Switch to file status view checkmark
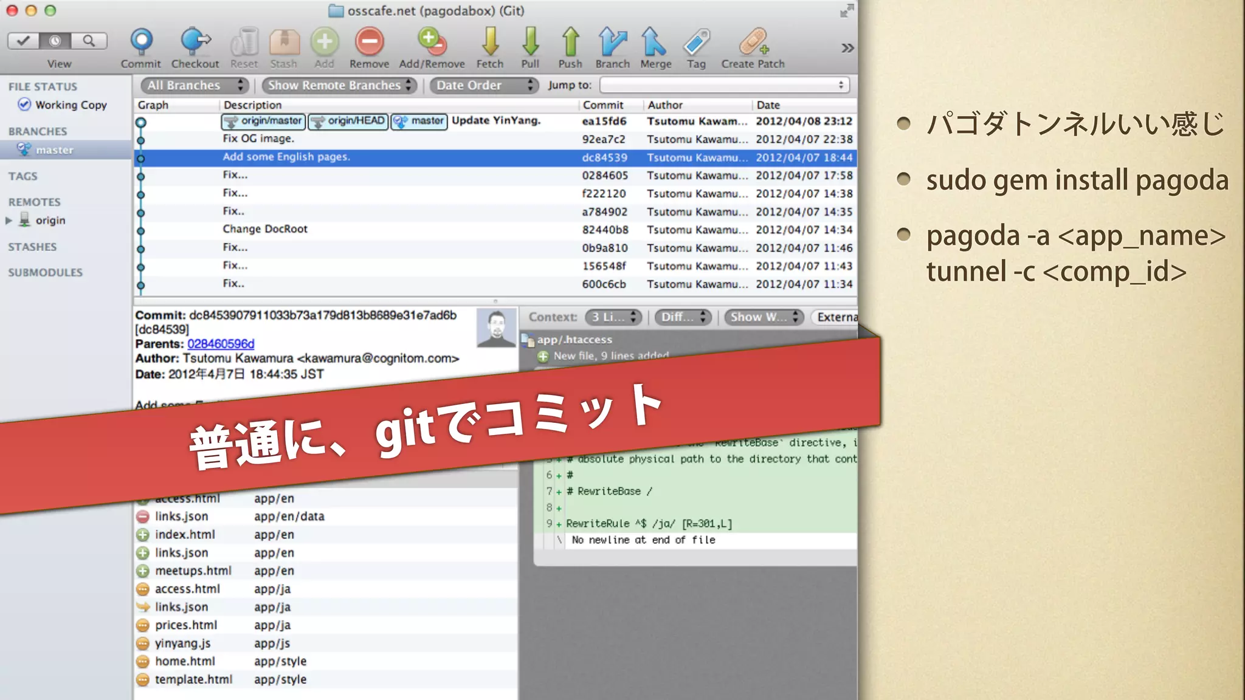 [x=23, y=41]
